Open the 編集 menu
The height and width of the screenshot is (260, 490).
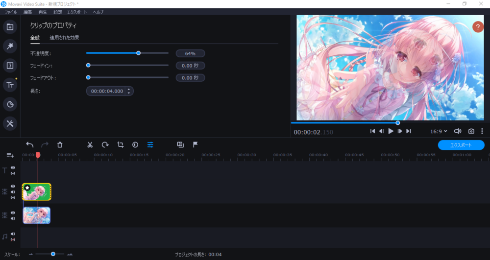[x=28, y=12]
